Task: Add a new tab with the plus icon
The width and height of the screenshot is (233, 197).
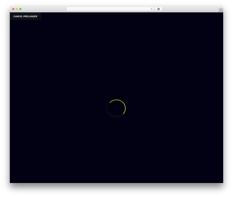Action: pyautogui.click(x=221, y=10)
